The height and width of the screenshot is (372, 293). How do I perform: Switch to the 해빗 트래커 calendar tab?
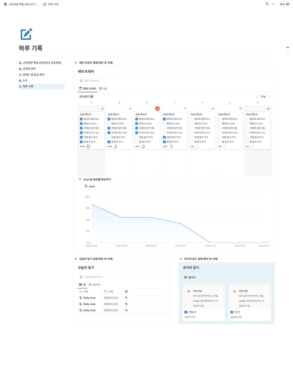[x=87, y=89]
